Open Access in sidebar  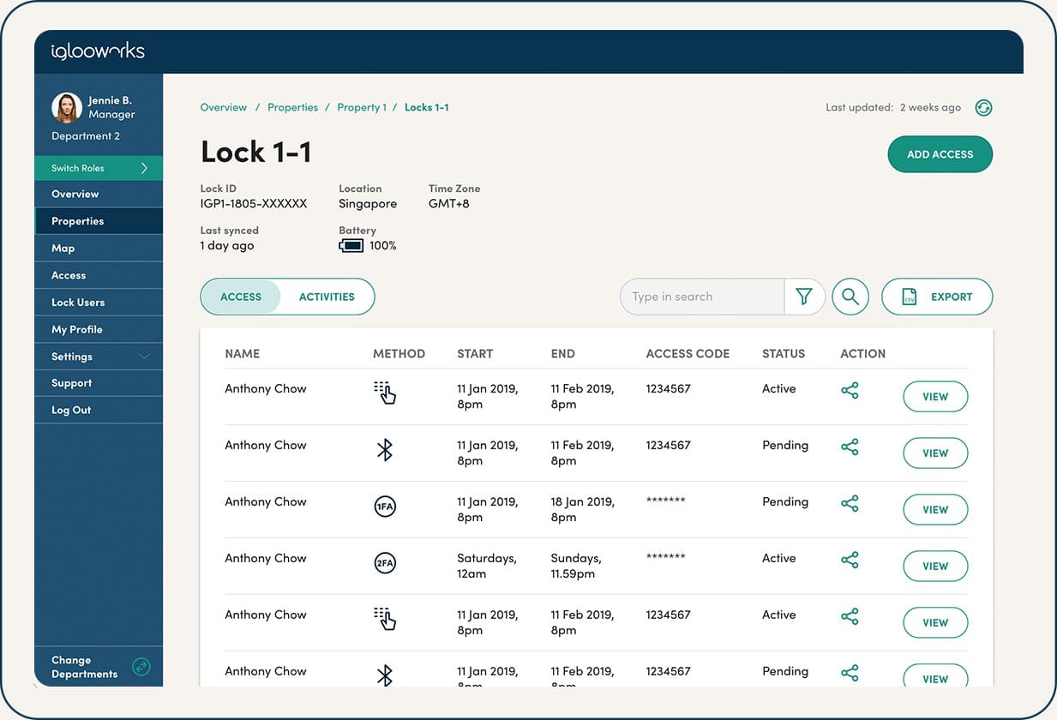coord(99,275)
